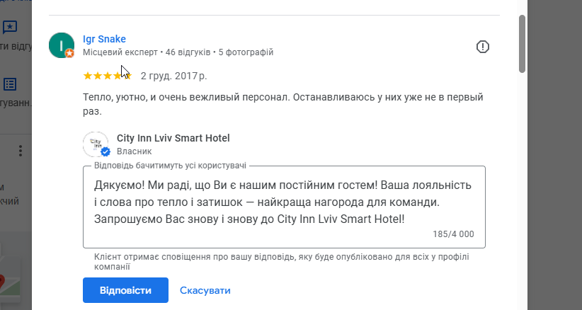
Task: Open the three-dot more options menu
Action: [x=21, y=151]
